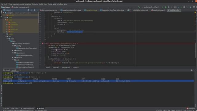Open Terminal panel settings gear
The image size is (197, 111).
pyautogui.click(x=192, y=70)
